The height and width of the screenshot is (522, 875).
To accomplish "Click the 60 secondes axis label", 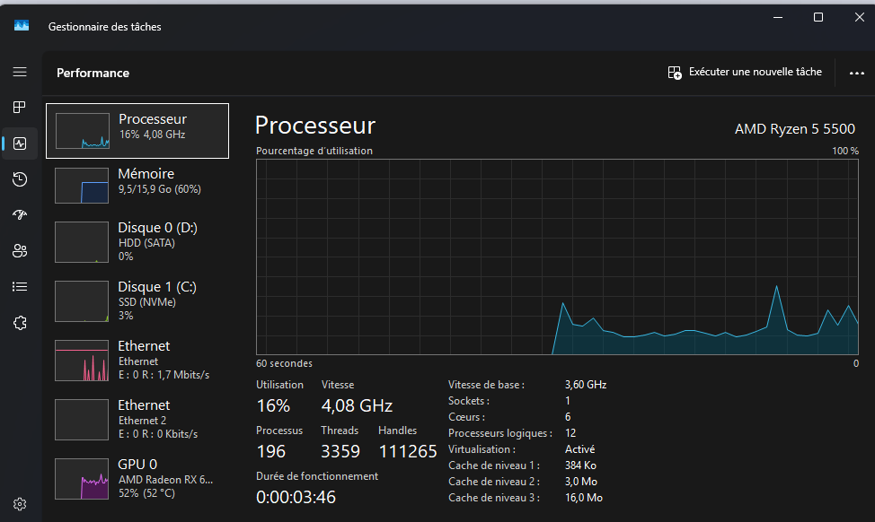I will click(x=284, y=363).
